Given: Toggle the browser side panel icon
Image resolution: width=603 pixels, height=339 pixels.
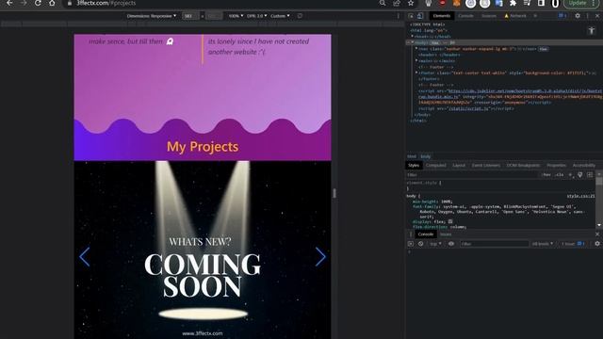Looking at the screenshot, I should coord(541,3).
